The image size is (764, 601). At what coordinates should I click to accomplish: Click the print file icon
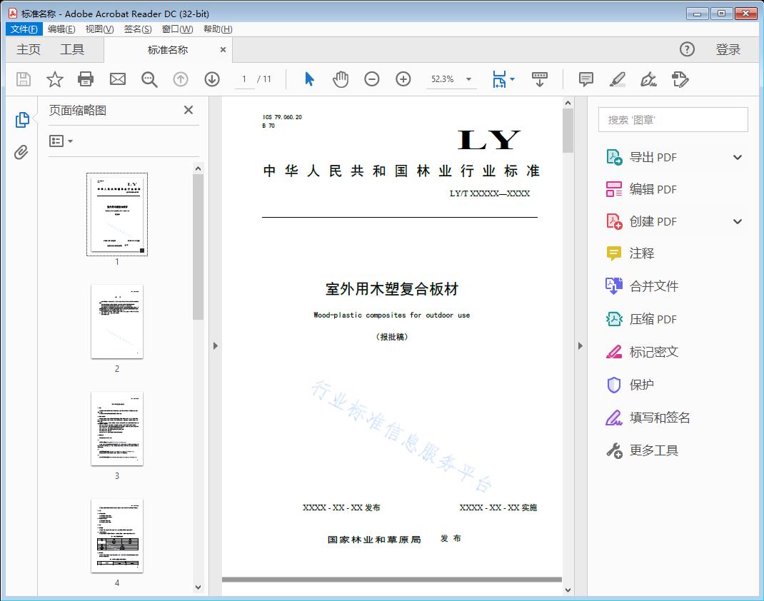(86, 79)
